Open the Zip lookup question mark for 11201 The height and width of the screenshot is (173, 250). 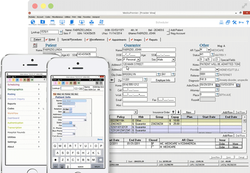point(145,79)
